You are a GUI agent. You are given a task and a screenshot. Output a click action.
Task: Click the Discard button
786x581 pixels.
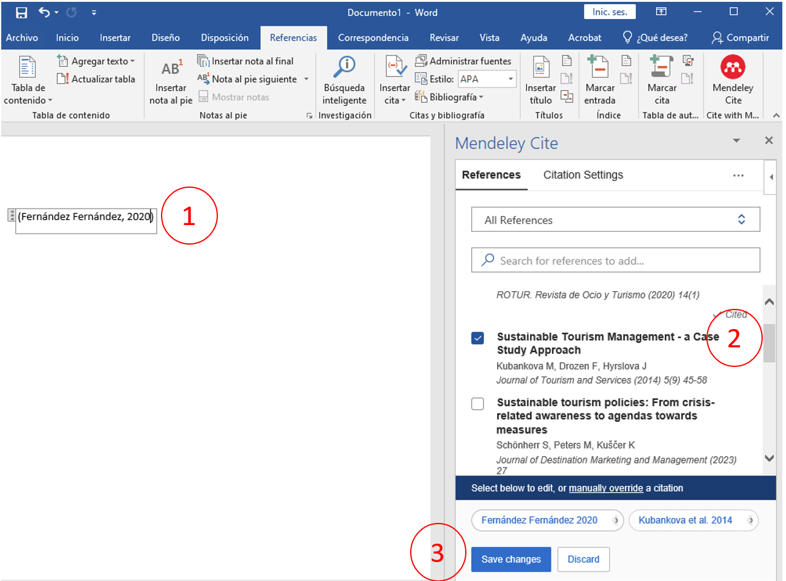coord(583,559)
